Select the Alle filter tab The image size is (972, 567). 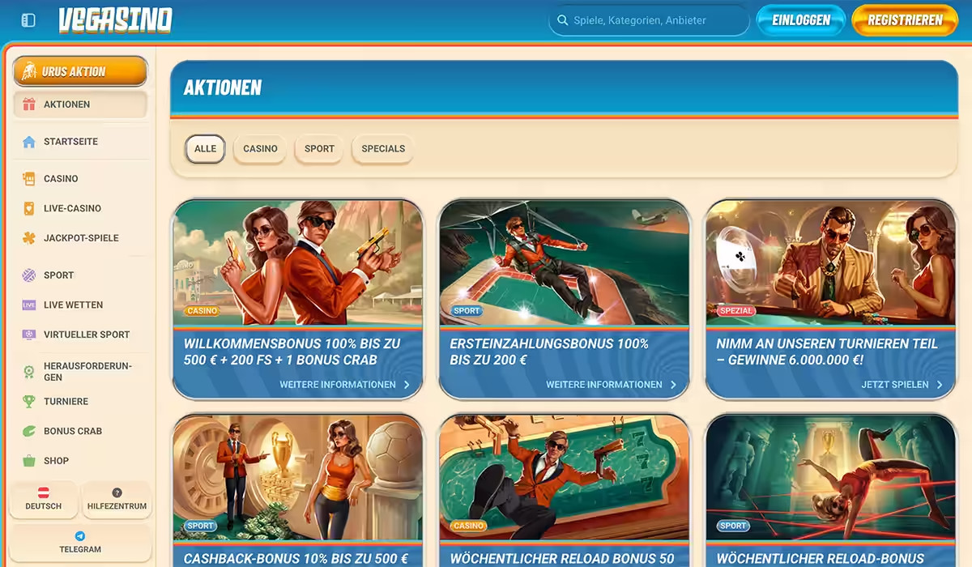click(x=205, y=149)
